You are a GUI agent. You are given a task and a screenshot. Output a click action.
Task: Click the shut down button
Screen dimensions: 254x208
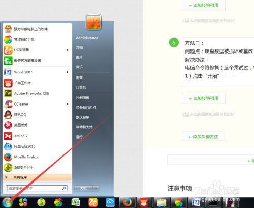84,188
